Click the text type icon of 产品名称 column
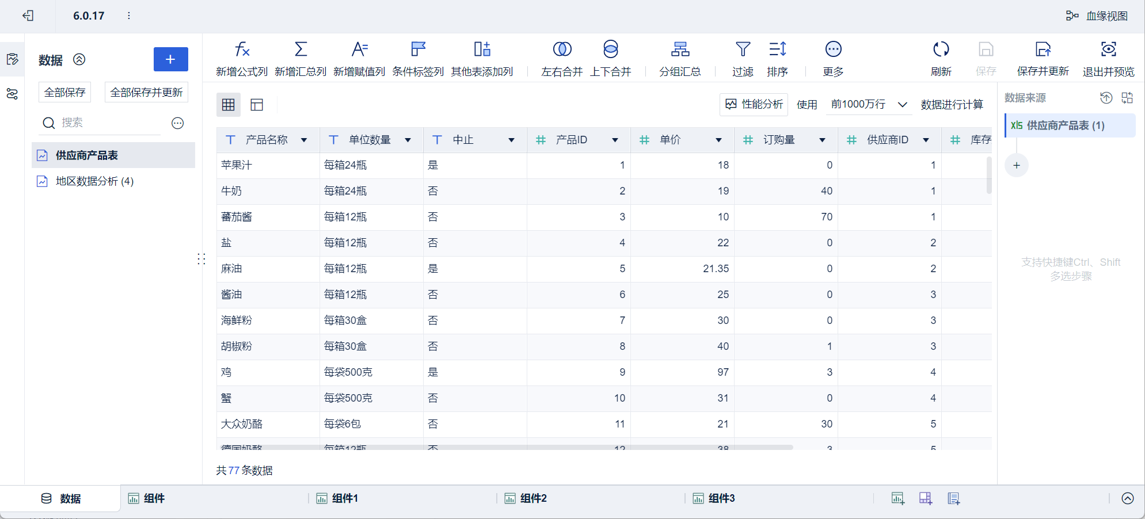1145x519 pixels. tap(230, 140)
